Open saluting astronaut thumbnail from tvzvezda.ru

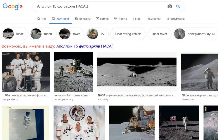[x=200, y=72]
